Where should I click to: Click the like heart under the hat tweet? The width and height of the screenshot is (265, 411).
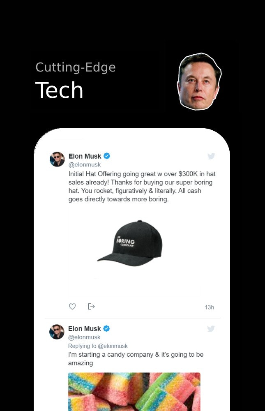point(72,307)
